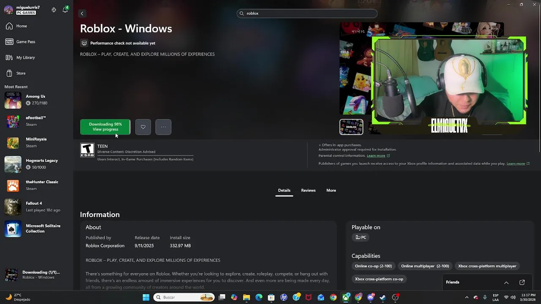Screen dimensions: 541x304
Task: Open the Windows Start menu
Action: pos(146,297)
